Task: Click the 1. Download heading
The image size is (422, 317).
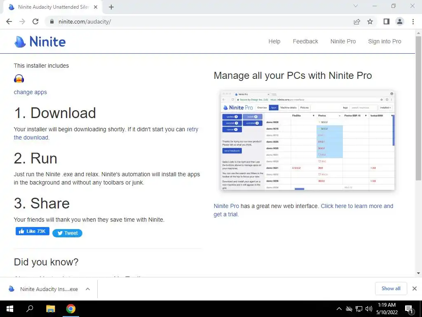Action: tap(55, 113)
